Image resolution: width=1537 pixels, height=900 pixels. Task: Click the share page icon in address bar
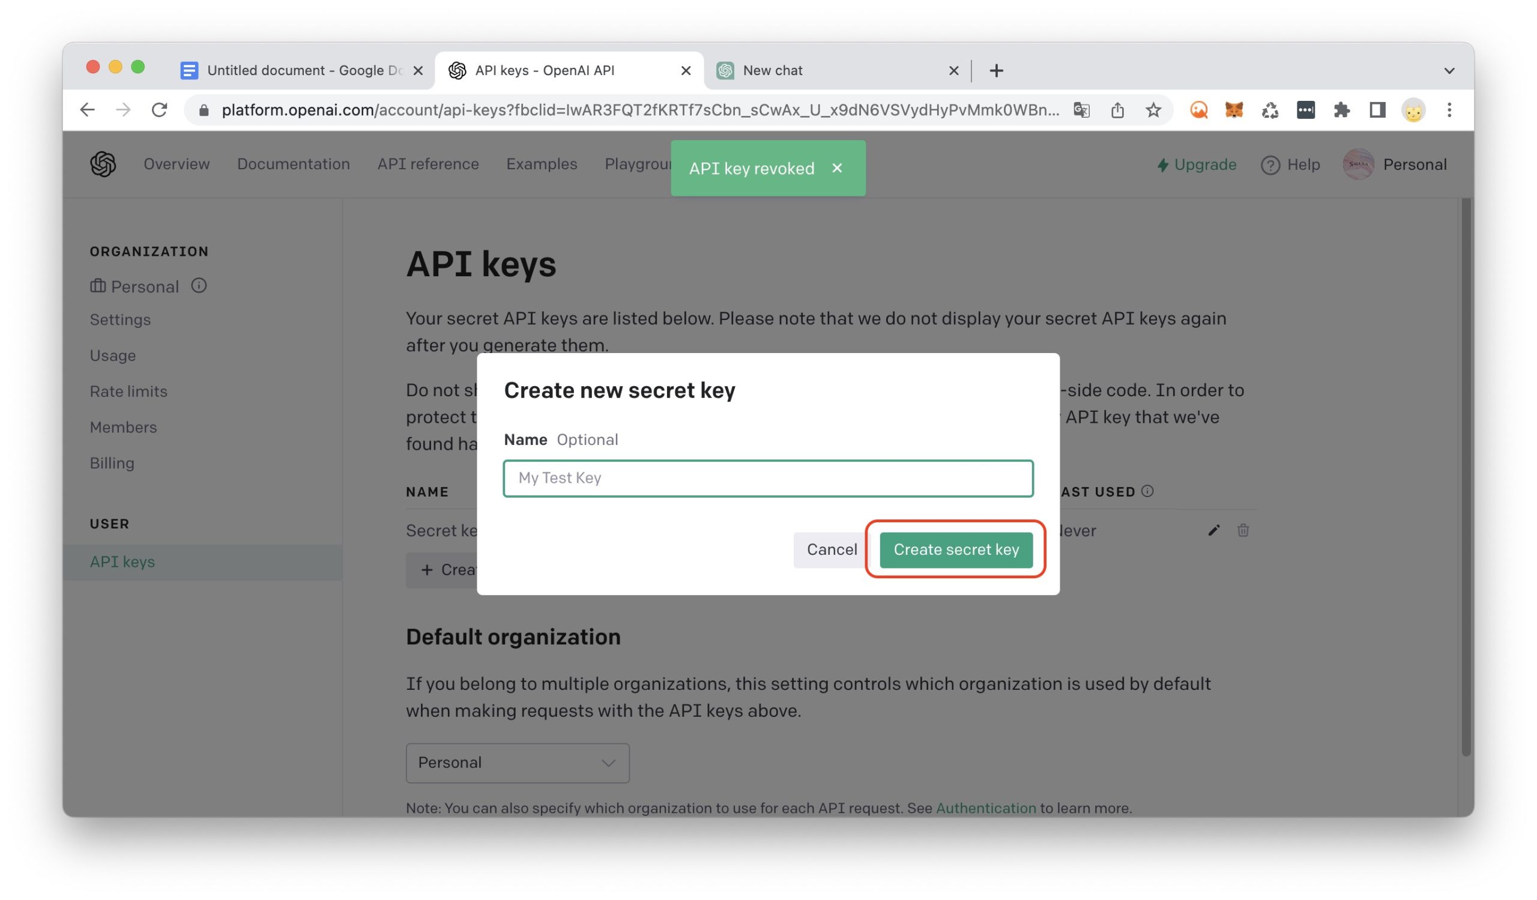1117,110
